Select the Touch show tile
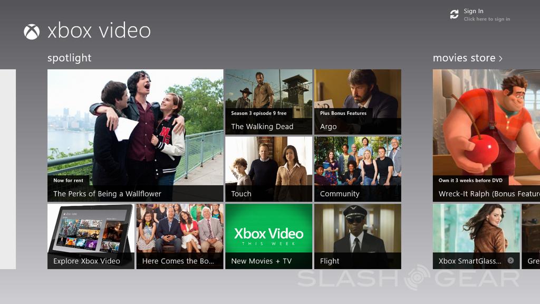The height and width of the screenshot is (304, 540). [268, 169]
